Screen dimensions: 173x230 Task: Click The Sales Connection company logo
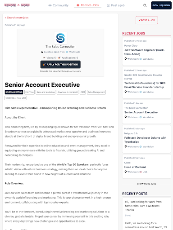pyautogui.click(x=60, y=38)
